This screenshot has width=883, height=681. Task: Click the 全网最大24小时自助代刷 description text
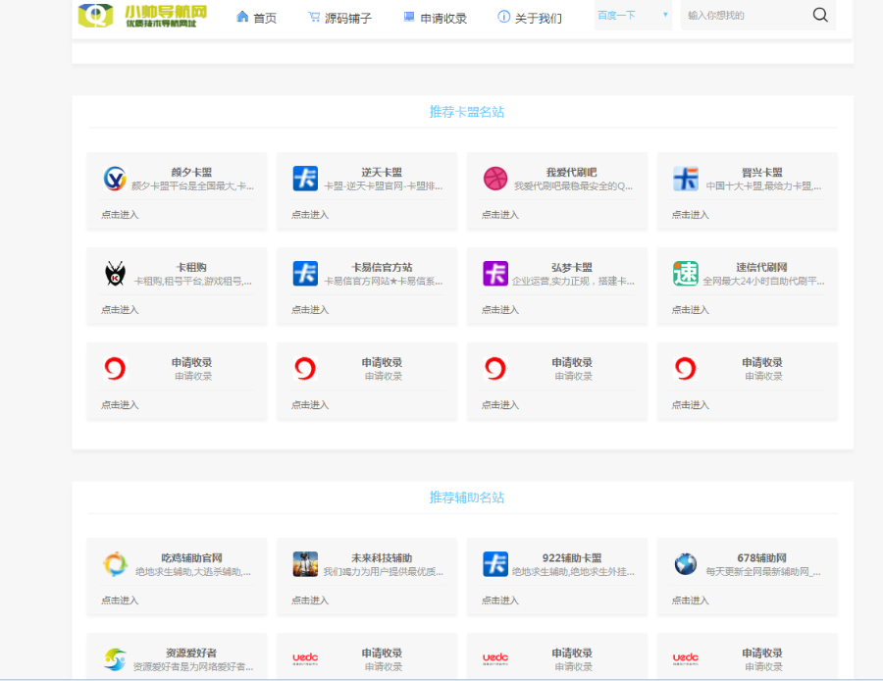click(x=763, y=282)
